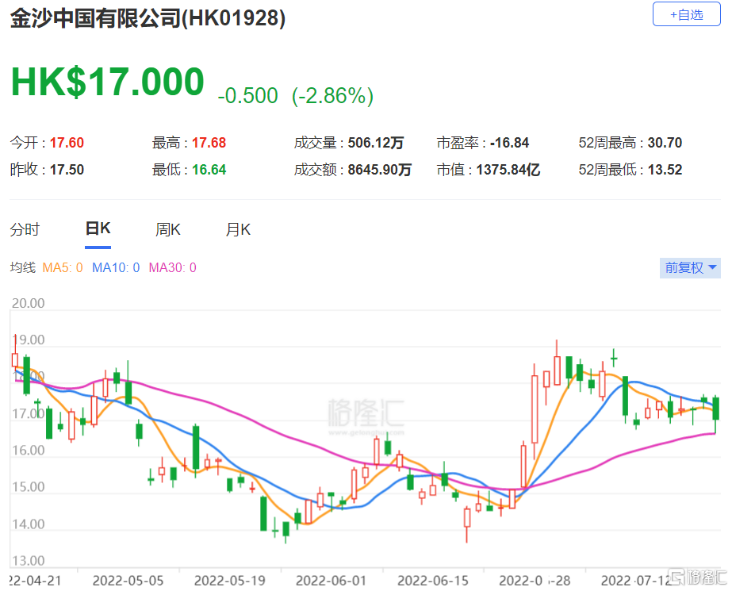Select the 日K daily chart tab
Viewport: 732px width, 591px height.
pos(98,228)
